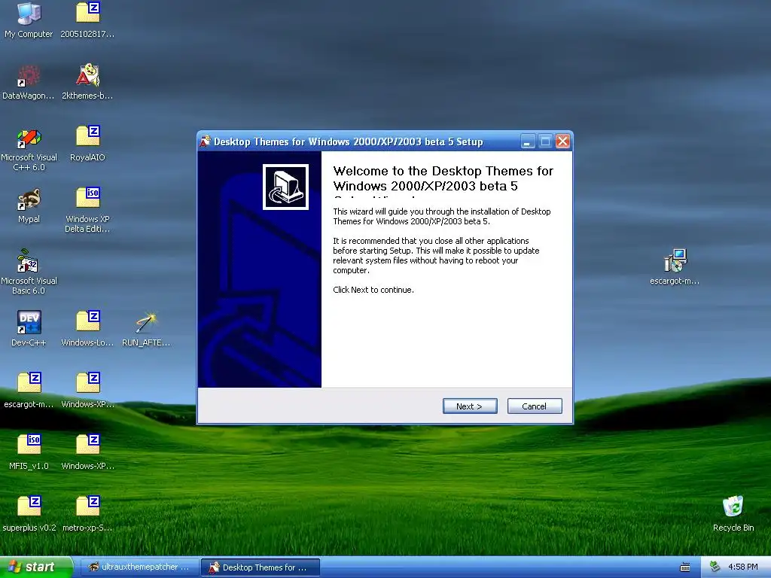This screenshot has height=578, width=771.
Task: Close the Setup window
Action: tap(562, 141)
